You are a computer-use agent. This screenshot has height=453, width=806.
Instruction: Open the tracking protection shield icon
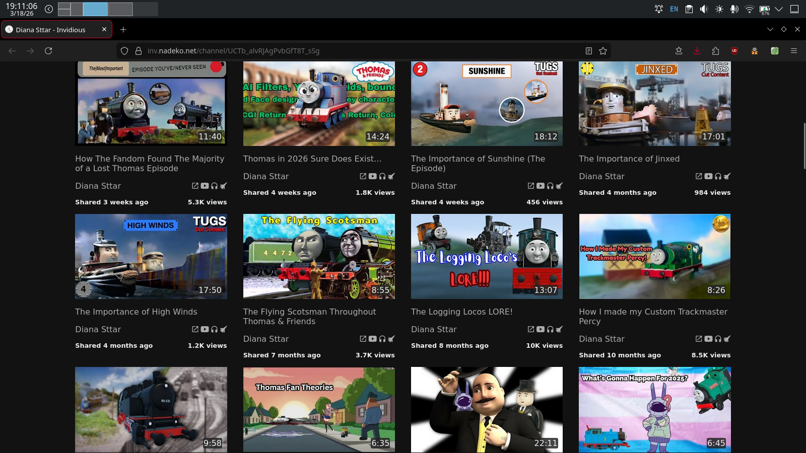point(124,51)
